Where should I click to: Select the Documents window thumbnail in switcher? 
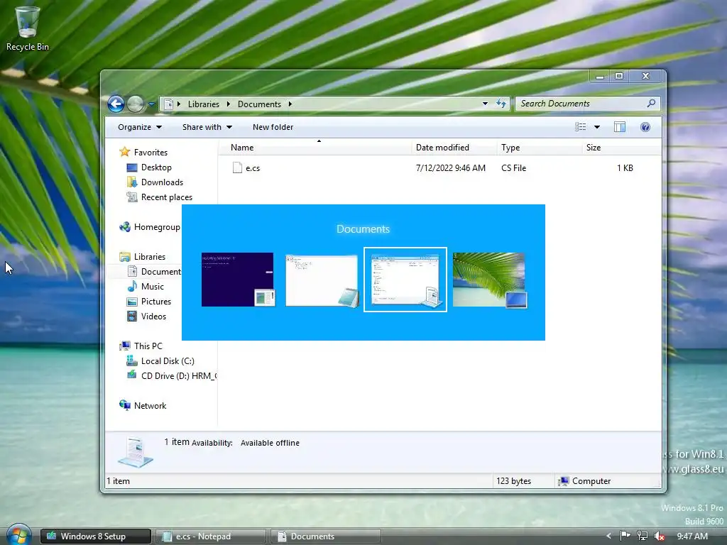coord(405,280)
